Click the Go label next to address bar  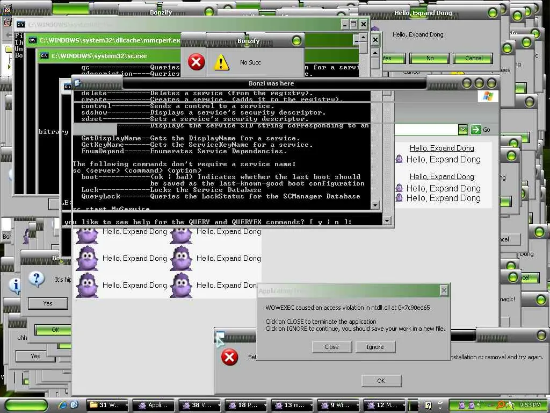pyautogui.click(x=486, y=130)
